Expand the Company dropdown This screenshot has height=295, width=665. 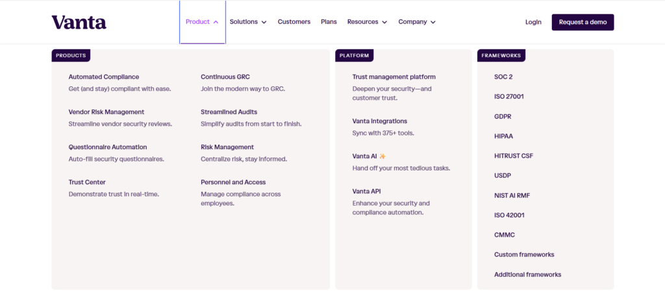coord(417,22)
